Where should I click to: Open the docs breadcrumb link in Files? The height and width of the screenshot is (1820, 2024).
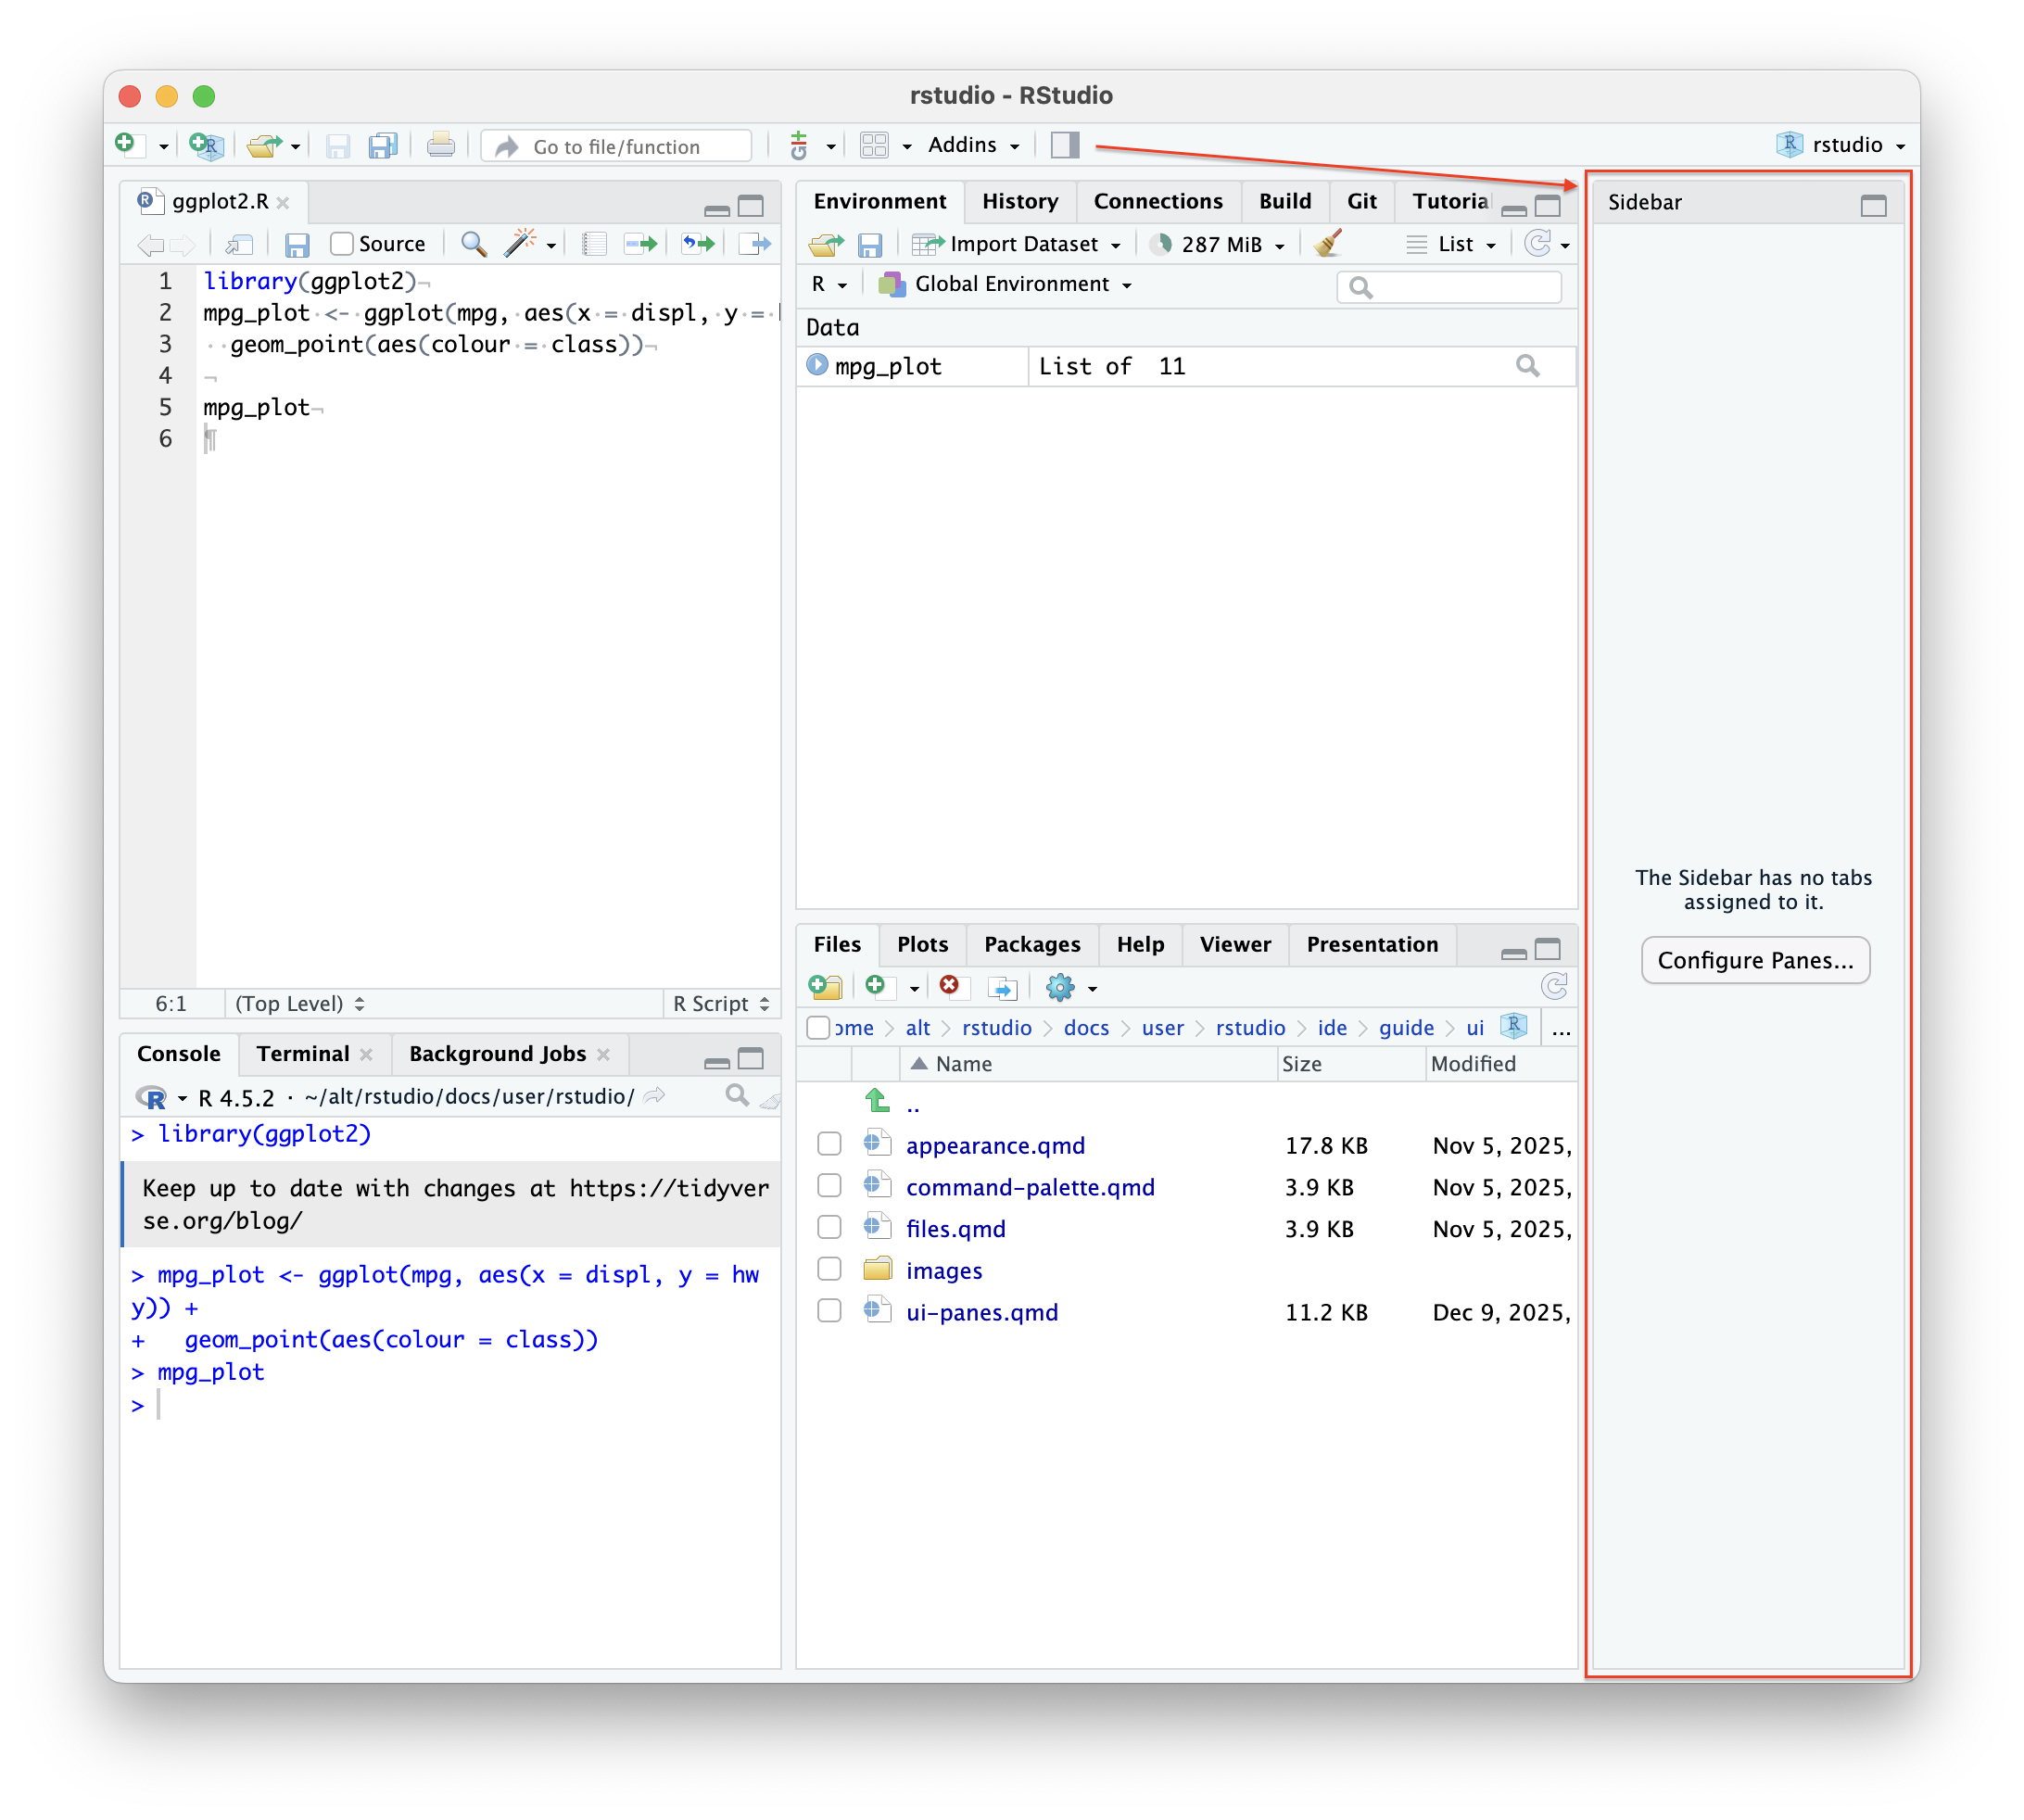click(1086, 1027)
